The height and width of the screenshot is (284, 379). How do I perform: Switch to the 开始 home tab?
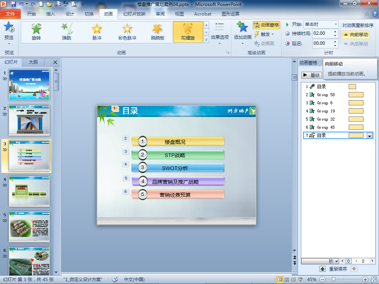pos(31,14)
